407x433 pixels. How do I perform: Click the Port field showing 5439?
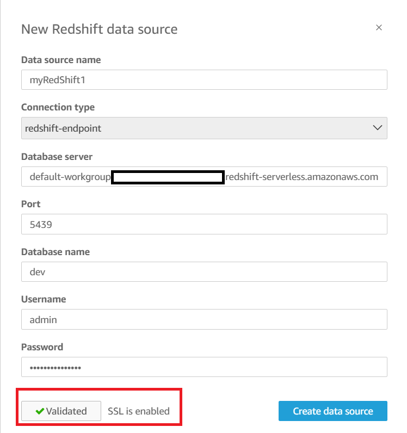point(204,224)
